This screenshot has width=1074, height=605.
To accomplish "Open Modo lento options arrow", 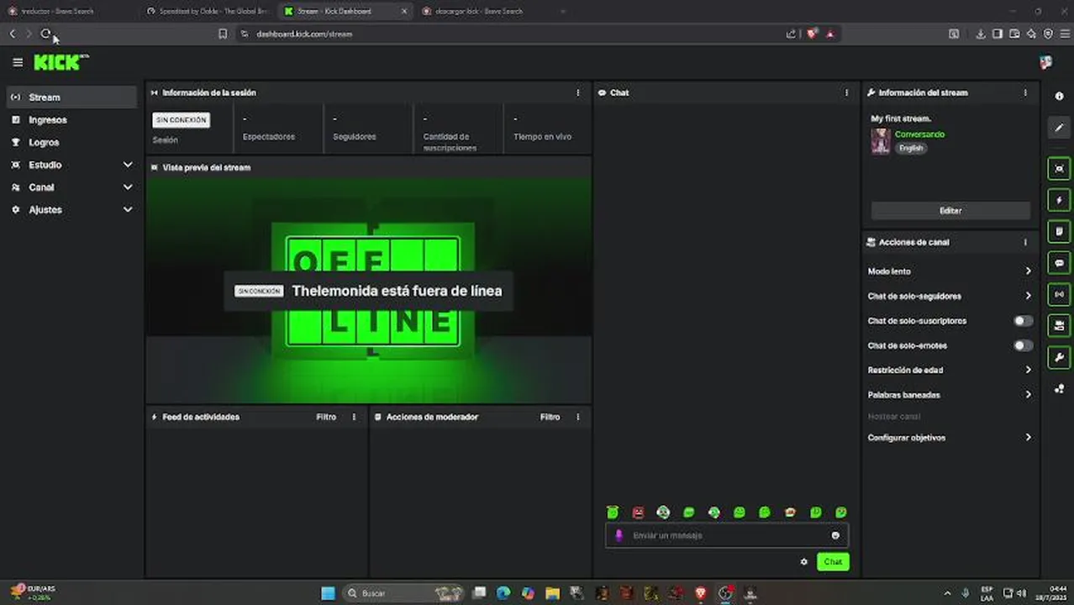I will pyautogui.click(x=1028, y=271).
